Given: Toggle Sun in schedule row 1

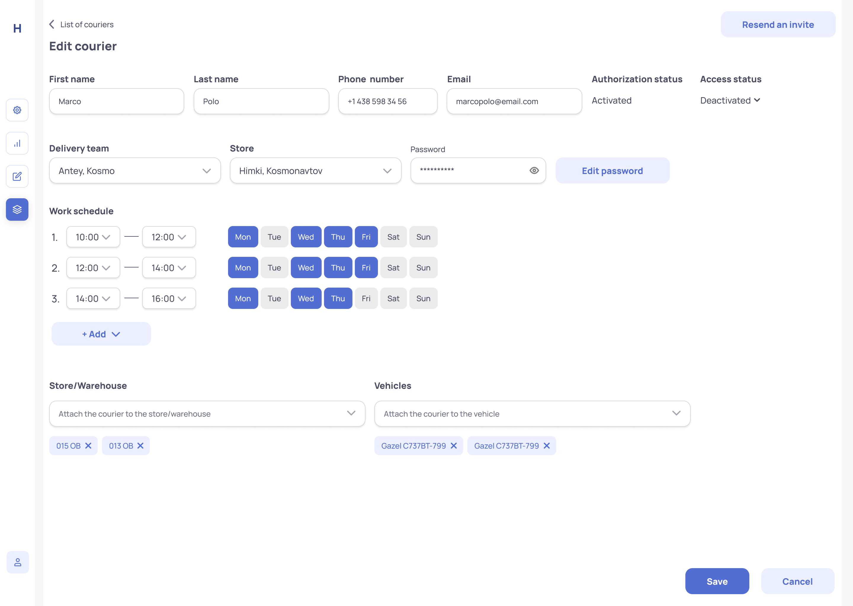Looking at the screenshot, I should click(424, 237).
